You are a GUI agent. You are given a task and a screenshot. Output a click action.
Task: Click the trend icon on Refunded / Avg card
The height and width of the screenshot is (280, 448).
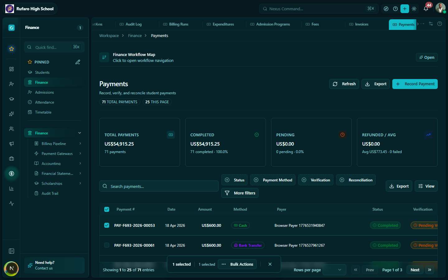pos(428,135)
